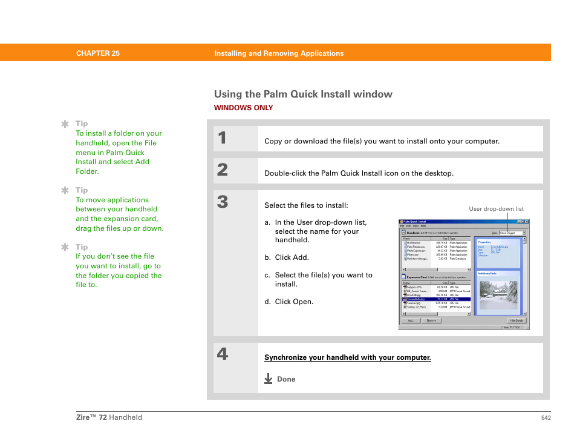Open Synchronize your handheld with your computer link
Image resolution: width=577 pixels, height=447 pixels.
tap(347, 357)
